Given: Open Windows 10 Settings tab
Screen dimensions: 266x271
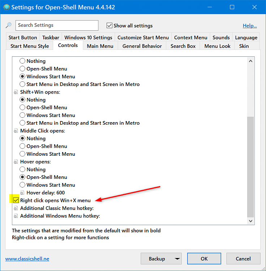Looking at the screenshot, I should pos(88,38).
